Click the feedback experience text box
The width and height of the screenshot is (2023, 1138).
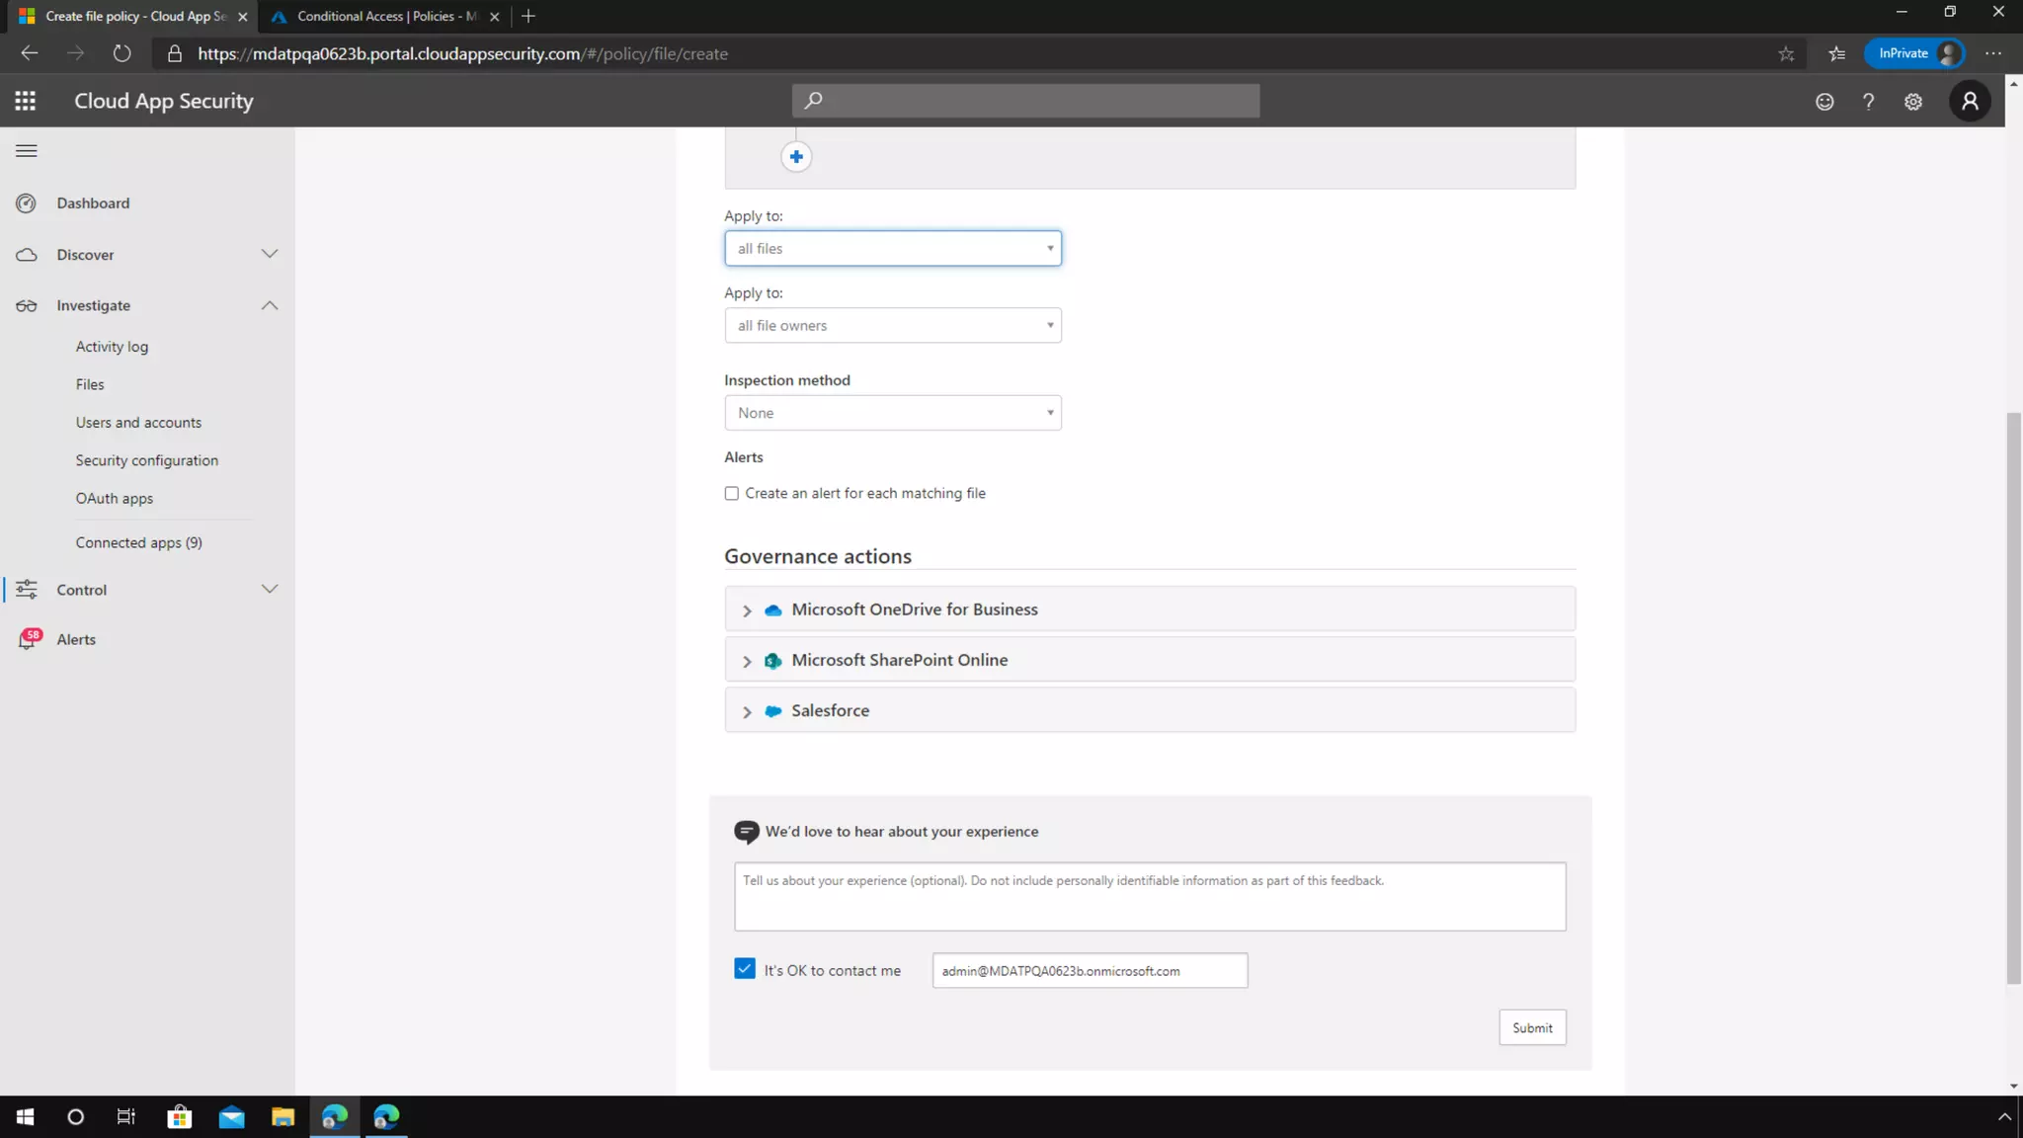(1149, 896)
